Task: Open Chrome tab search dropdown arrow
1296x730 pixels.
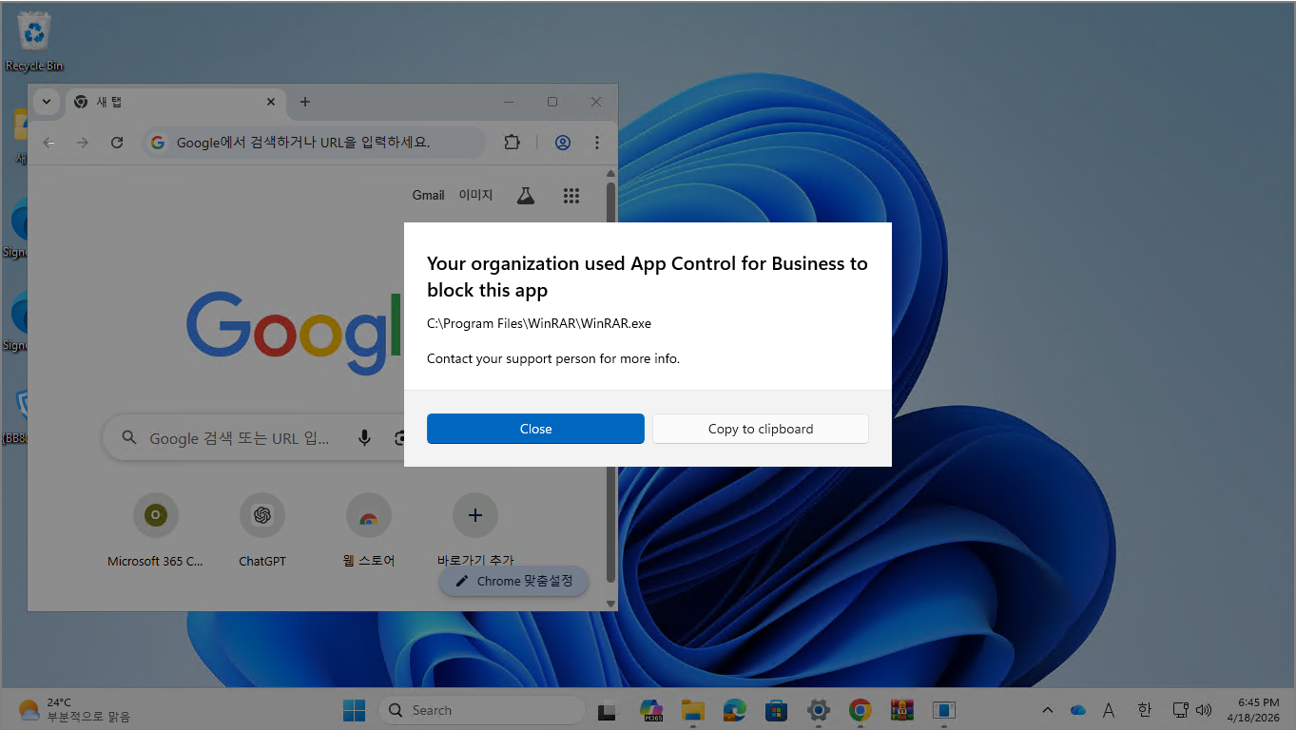Action: coord(46,102)
